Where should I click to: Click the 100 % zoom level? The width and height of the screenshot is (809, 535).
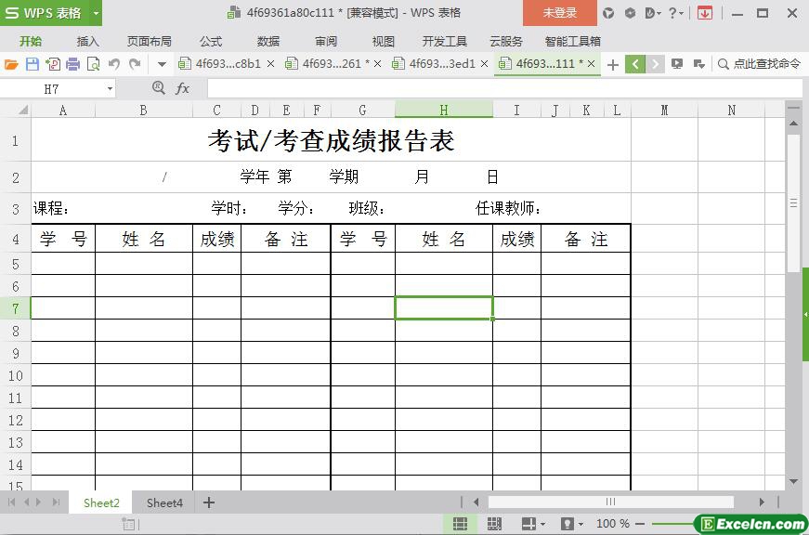pos(613,524)
